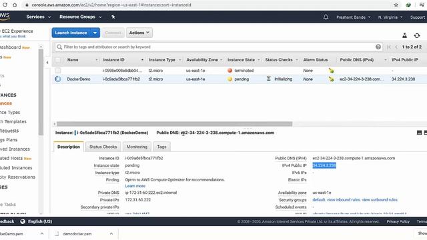
Task: Open the demodocker.pem downloaded file
Action: 77,234
